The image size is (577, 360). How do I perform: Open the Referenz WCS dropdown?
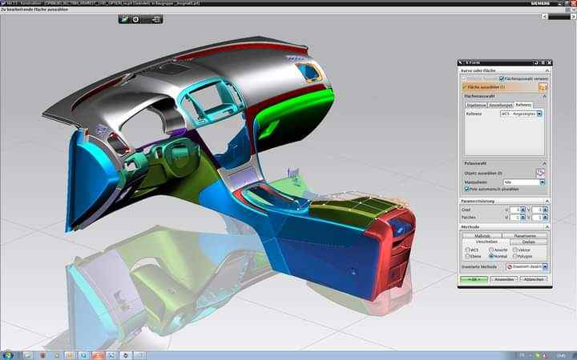pos(540,114)
